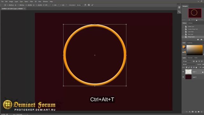Click the X position field in options bar
Screen dimensions: 204x115
[x=11, y=5]
